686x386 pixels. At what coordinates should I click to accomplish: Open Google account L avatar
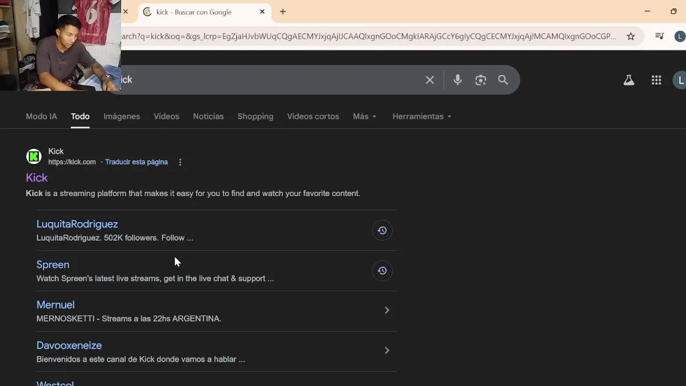pos(680,80)
